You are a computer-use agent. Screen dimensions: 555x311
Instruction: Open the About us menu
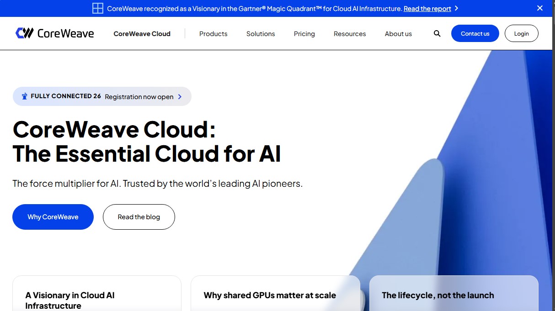398,34
